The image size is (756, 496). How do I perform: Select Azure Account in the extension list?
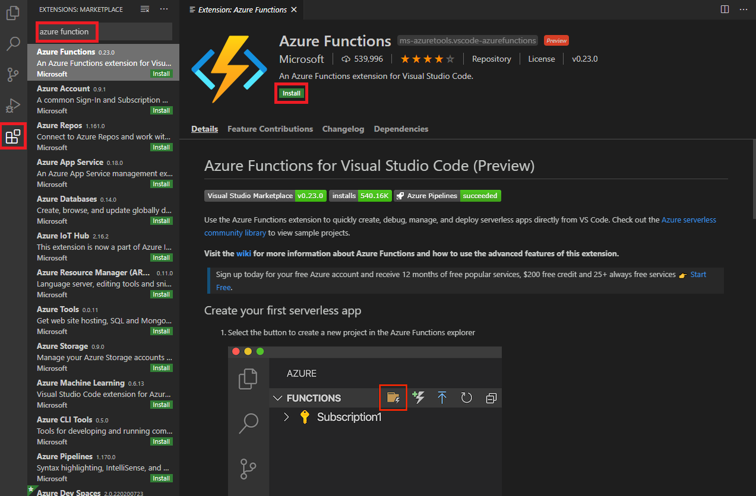point(103,99)
